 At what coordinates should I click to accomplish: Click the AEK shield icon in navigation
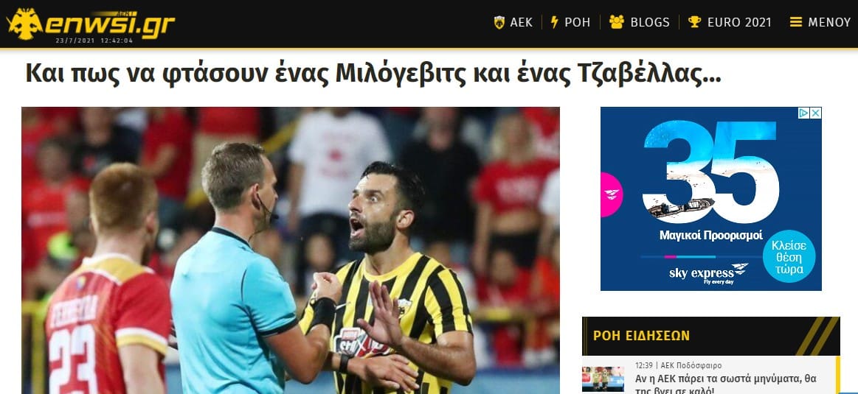pyautogui.click(x=499, y=22)
